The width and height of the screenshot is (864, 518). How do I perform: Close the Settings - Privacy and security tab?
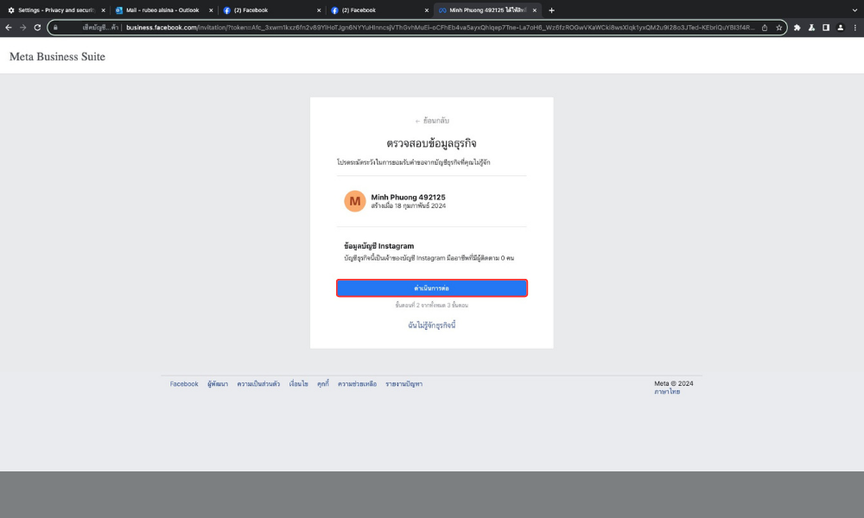103,10
